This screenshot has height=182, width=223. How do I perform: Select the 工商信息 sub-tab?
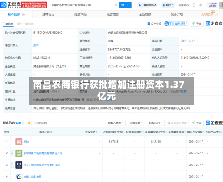pyautogui.click(x=8, y=24)
